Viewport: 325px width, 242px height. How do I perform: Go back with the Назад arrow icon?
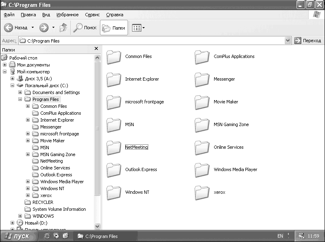(x=9, y=28)
